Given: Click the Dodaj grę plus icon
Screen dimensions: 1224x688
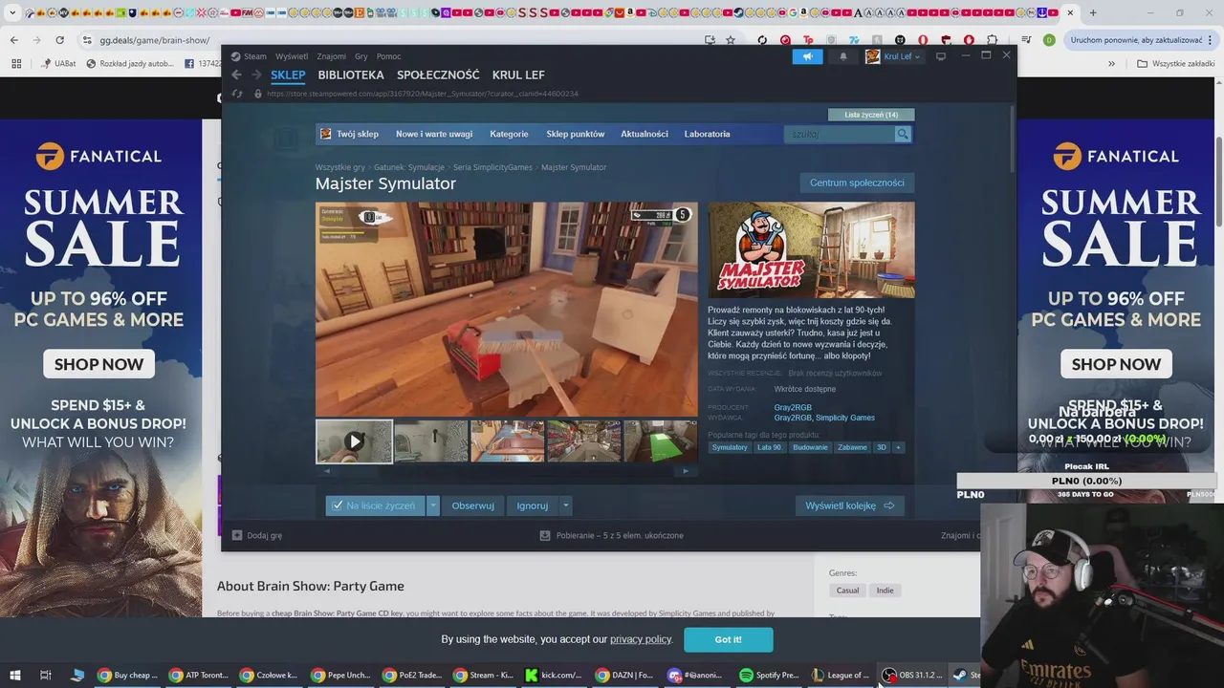Looking at the screenshot, I should click(237, 535).
